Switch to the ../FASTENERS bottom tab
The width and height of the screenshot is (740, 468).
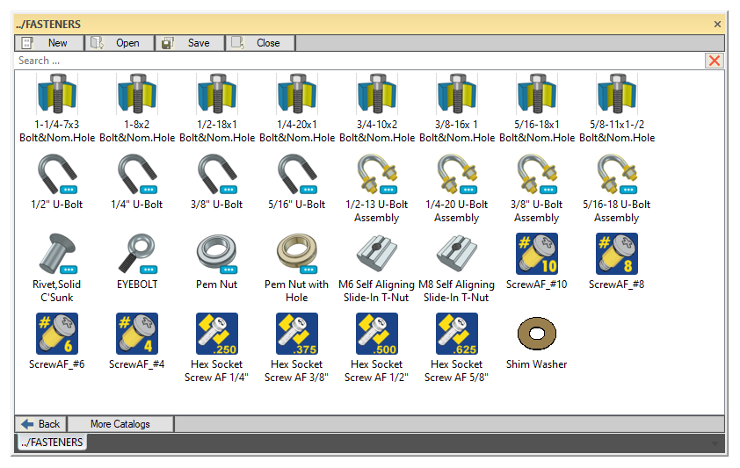click(52, 443)
